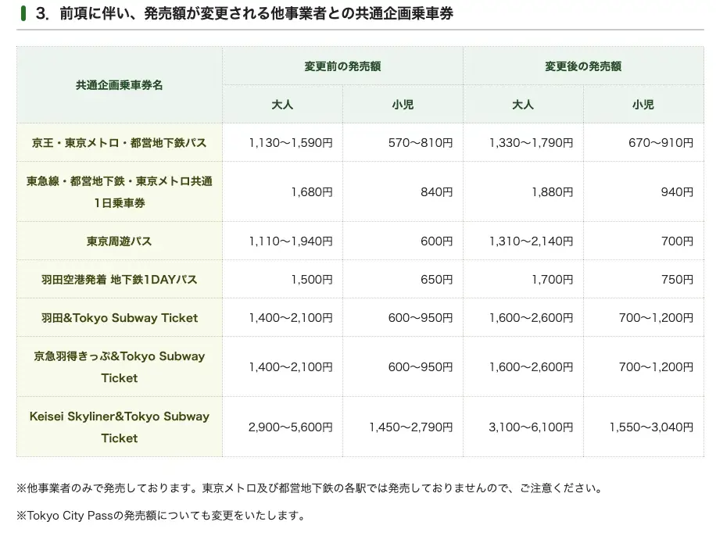The image size is (716, 536).
Task: Select the 羽田空港発着 地下鉄1DAYパス row label
Action: click(x=119, y=280)
